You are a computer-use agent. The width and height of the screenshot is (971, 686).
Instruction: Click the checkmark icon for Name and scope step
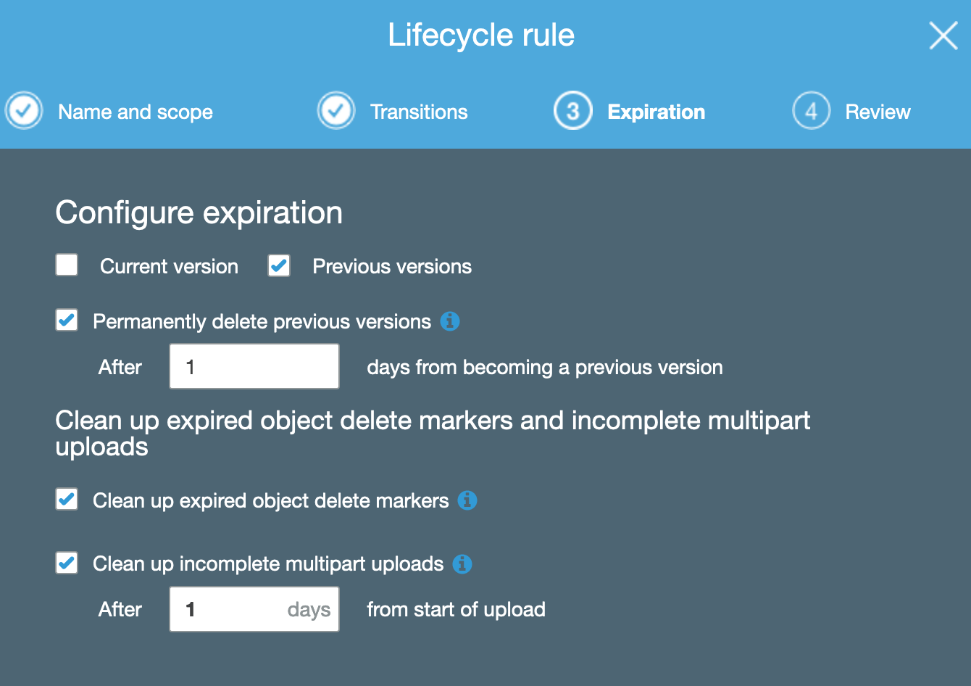click(x=24, y=111)
